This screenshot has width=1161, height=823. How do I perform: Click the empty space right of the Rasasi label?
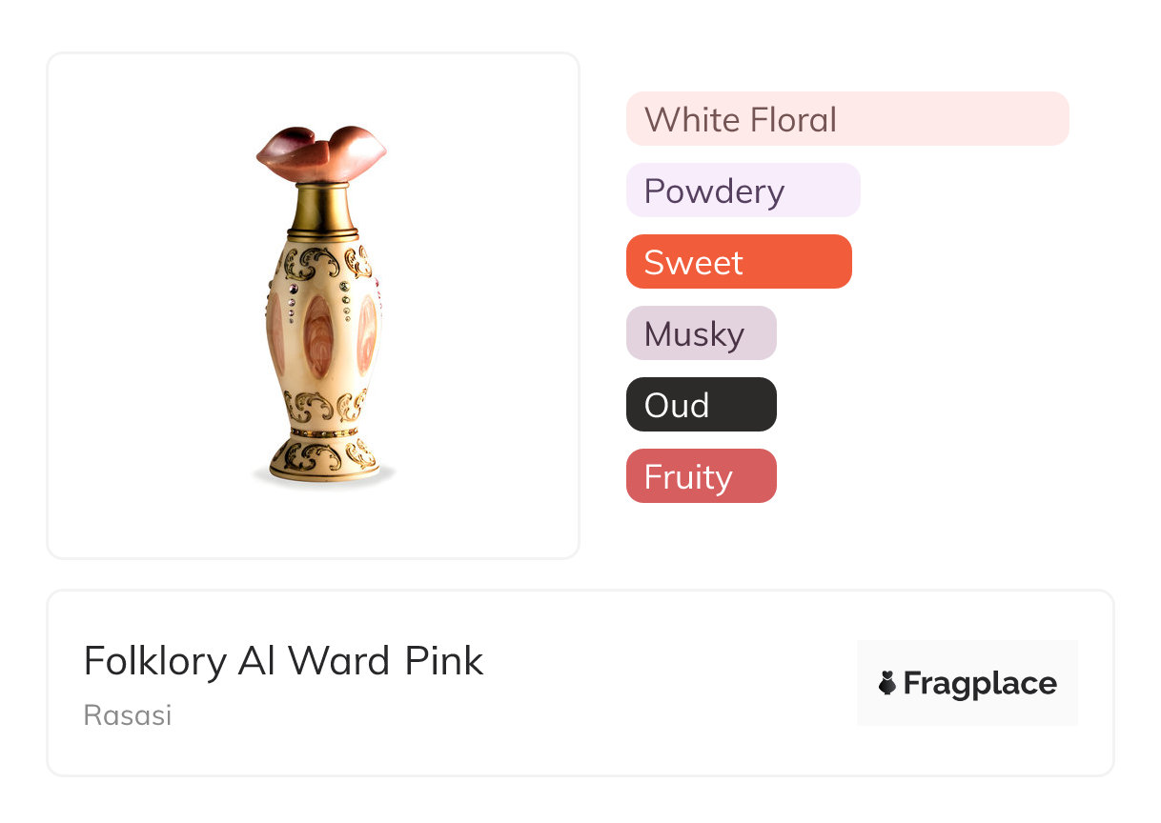point(477,715)
